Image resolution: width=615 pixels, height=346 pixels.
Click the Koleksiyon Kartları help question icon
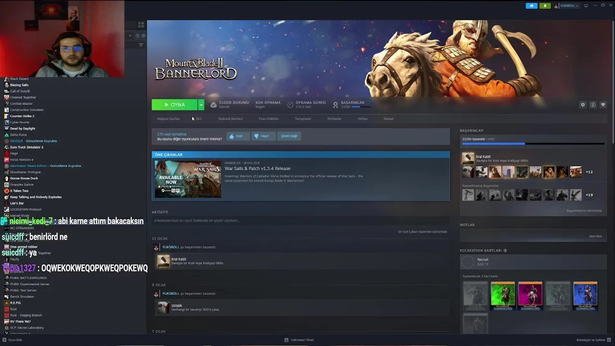pyautogui.click(x=505, y=250)
